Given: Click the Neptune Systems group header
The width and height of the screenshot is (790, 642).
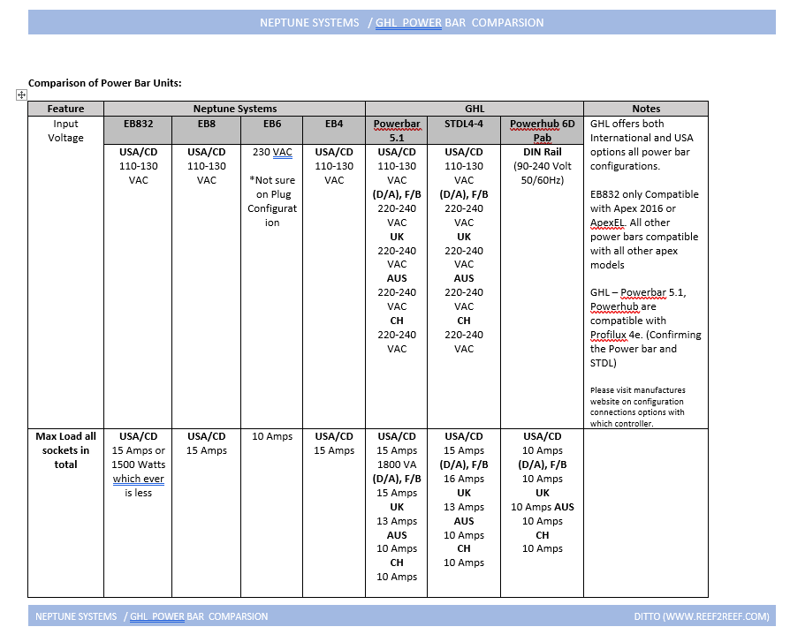Looking at the screenshot, I should point(235,109).
